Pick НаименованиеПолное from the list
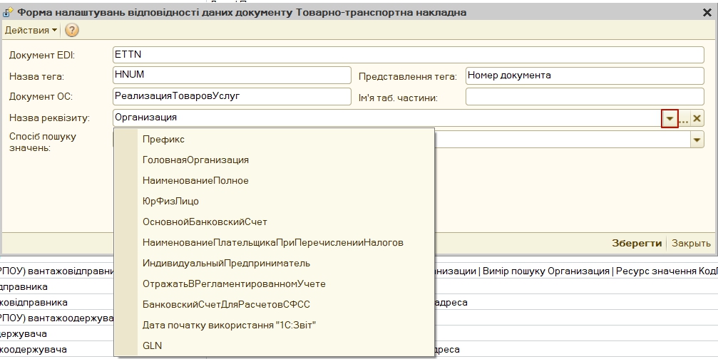The image size is (718, 359). pyautogui.click(x=275, y=181)
